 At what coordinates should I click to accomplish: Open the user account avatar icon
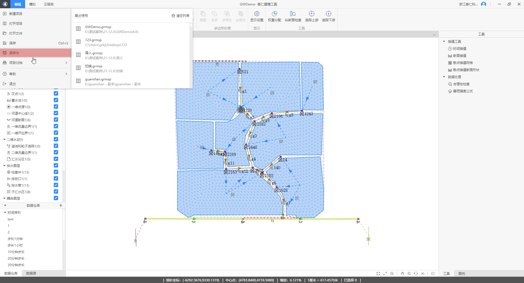(484, 4)
